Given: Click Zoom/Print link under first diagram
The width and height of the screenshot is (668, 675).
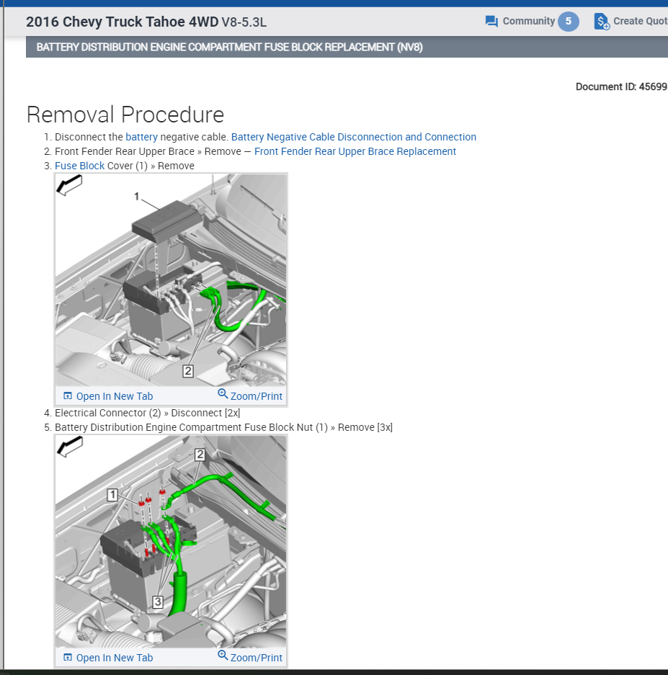Looking at the screenshot, I should [257, 396].
